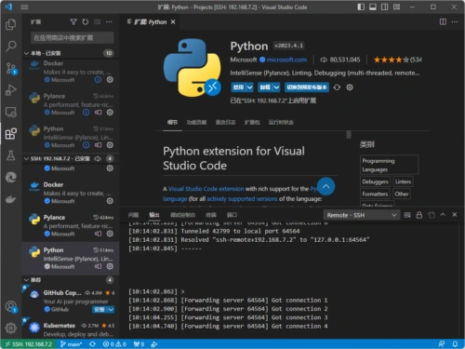Toggle secondary side bar layout button
The height and width of the screenshot is (349, 465).
[384, 7]
